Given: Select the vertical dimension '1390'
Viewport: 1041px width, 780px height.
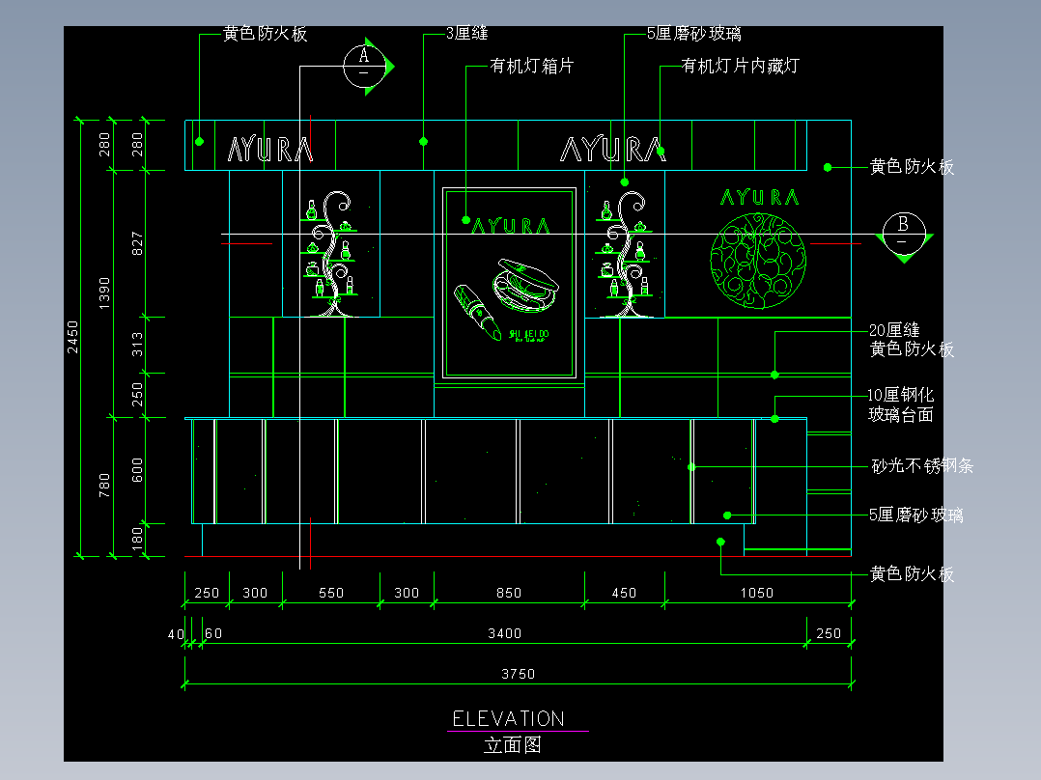Looking at the screenshot, I should click(104, 293).
